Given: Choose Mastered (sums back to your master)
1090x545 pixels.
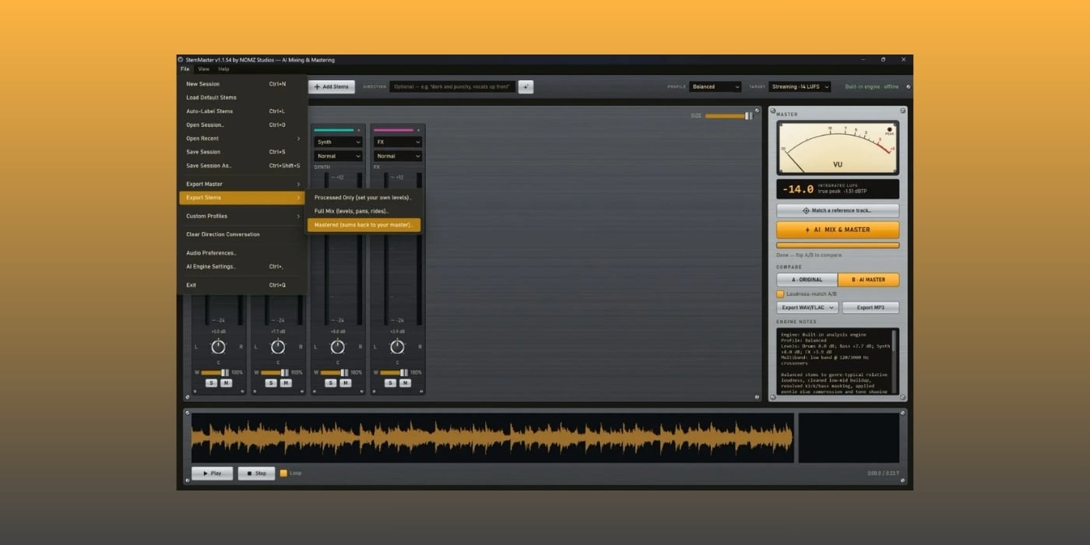Looking at the screenshot, I should coord(364,225).
